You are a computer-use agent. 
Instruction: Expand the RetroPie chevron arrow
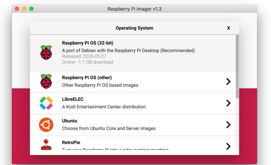[228, 146]
